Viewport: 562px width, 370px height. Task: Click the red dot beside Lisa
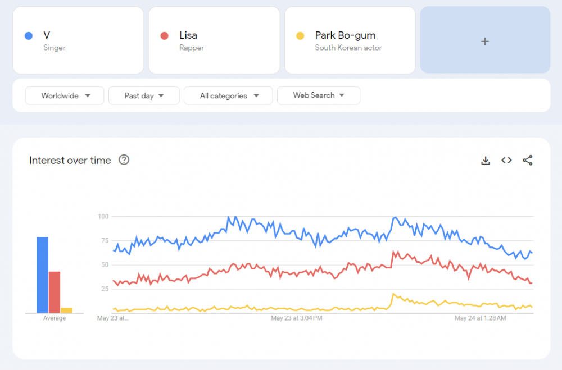point(165,36)
